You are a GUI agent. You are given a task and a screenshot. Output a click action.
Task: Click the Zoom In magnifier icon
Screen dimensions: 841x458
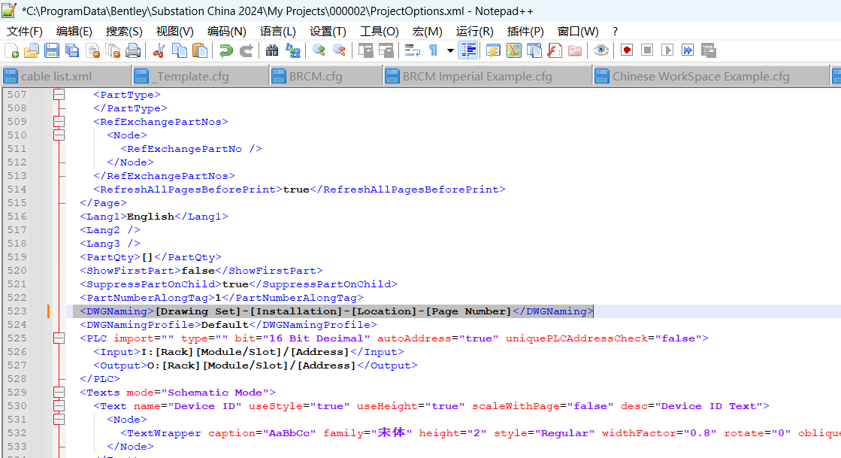(319, 50)
